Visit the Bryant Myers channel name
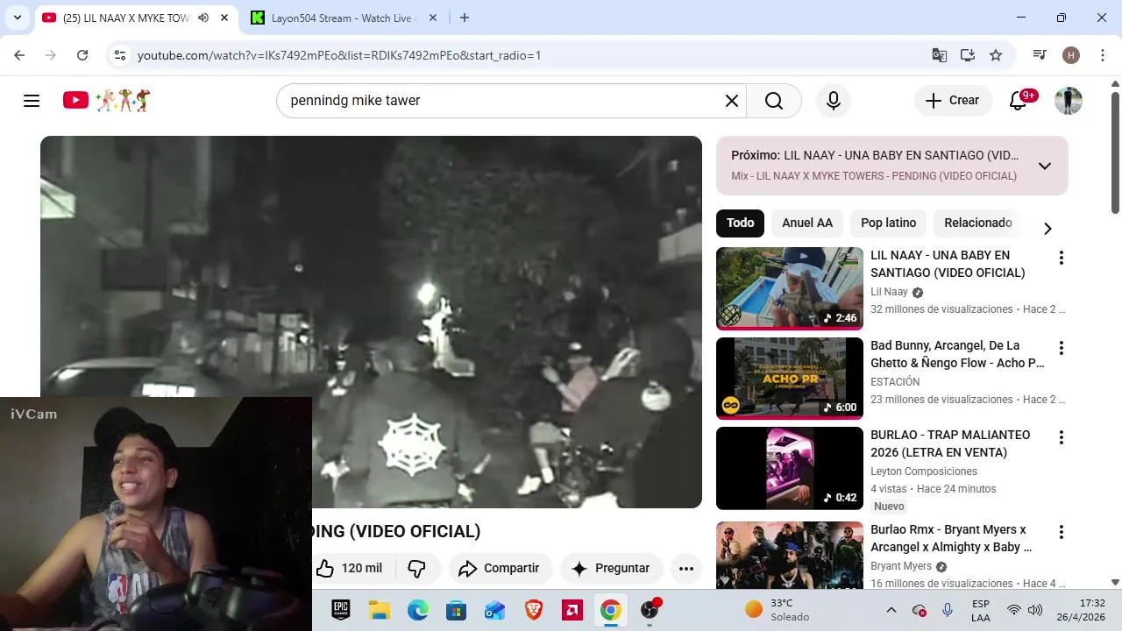 click(901, 566)
